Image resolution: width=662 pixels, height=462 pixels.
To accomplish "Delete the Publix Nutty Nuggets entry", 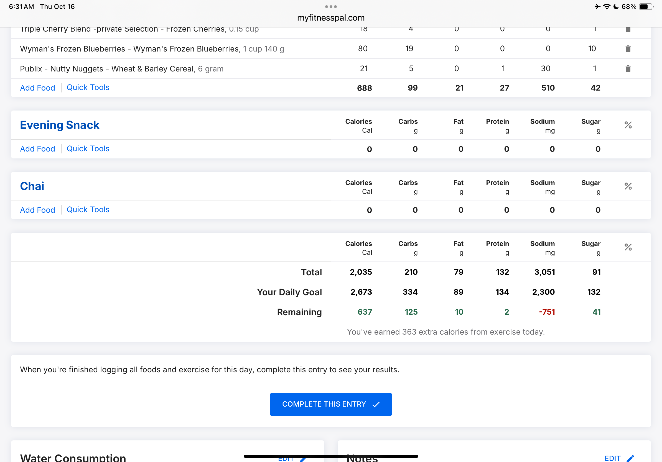I will point(628,68).
